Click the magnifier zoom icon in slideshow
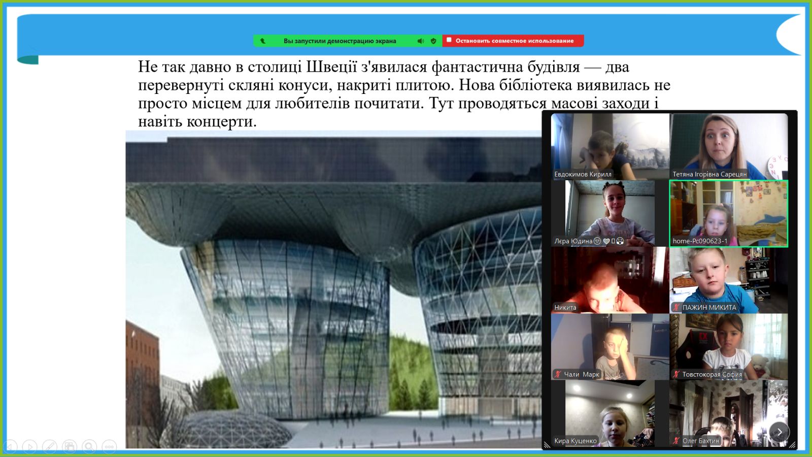Viewport: 812px width, 457px height. [89, 447]
